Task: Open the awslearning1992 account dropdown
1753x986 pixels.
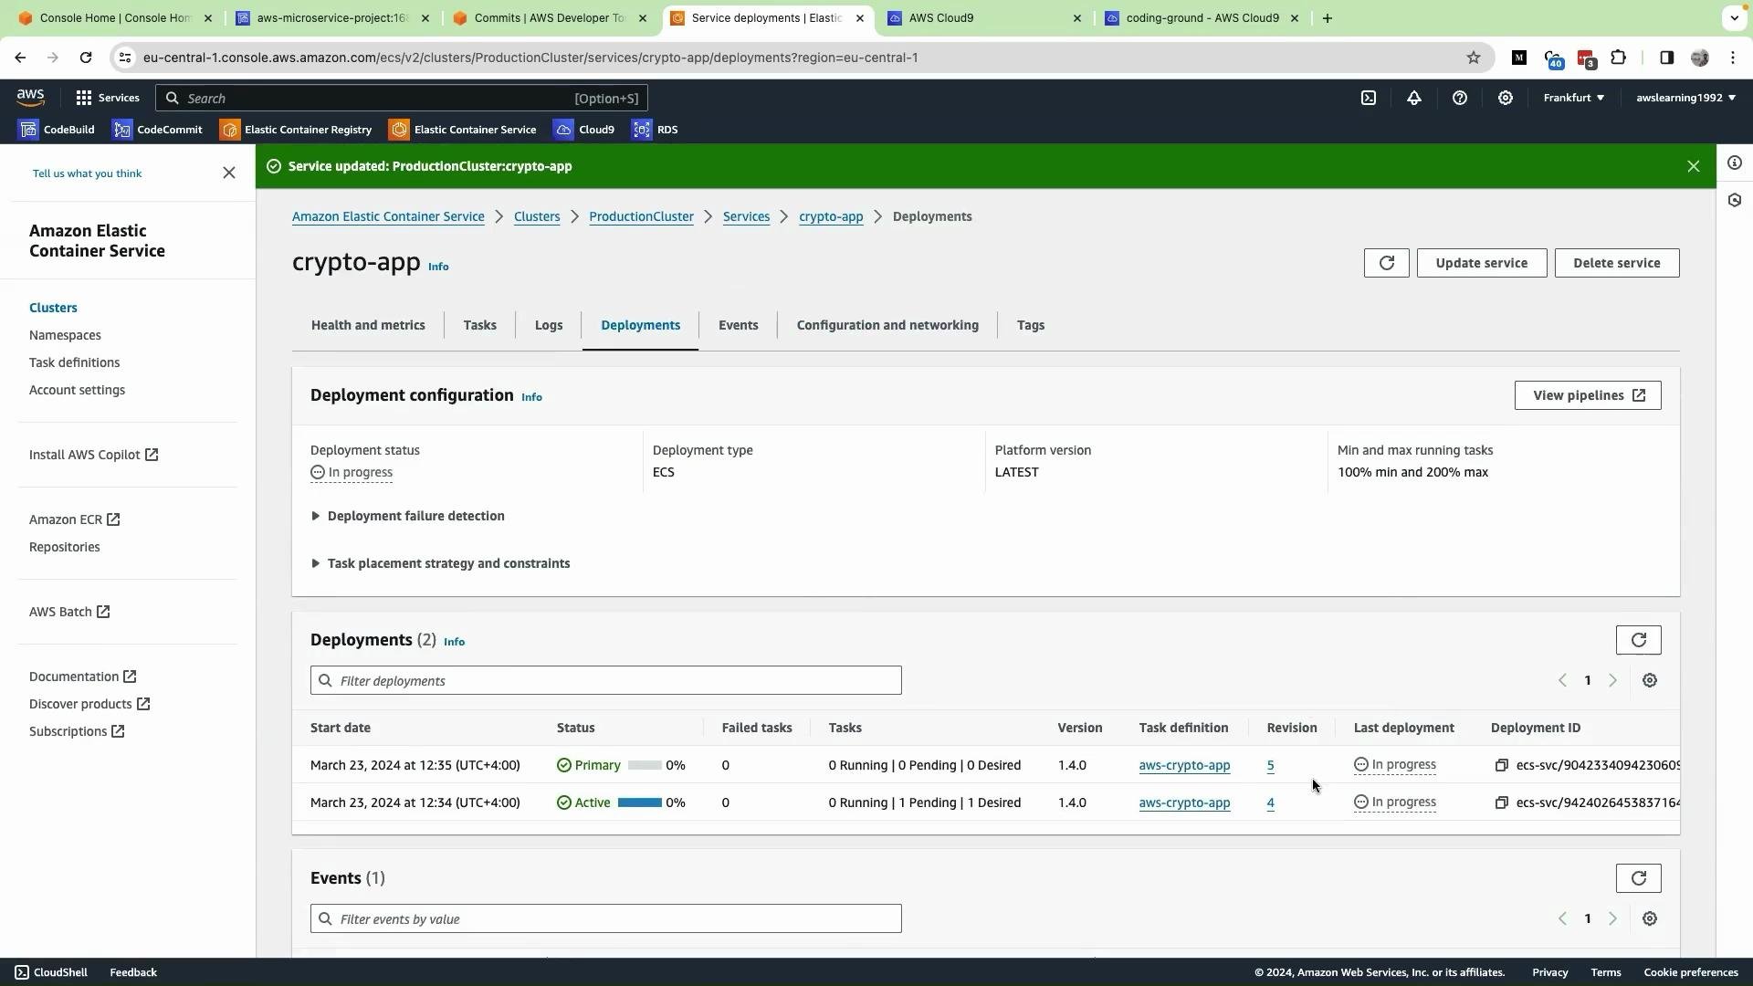Action: 1685,98
